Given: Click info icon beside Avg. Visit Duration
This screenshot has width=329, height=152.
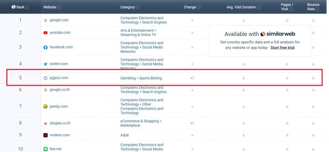Looking at the screenshot, I should click(x=259, y=7).
